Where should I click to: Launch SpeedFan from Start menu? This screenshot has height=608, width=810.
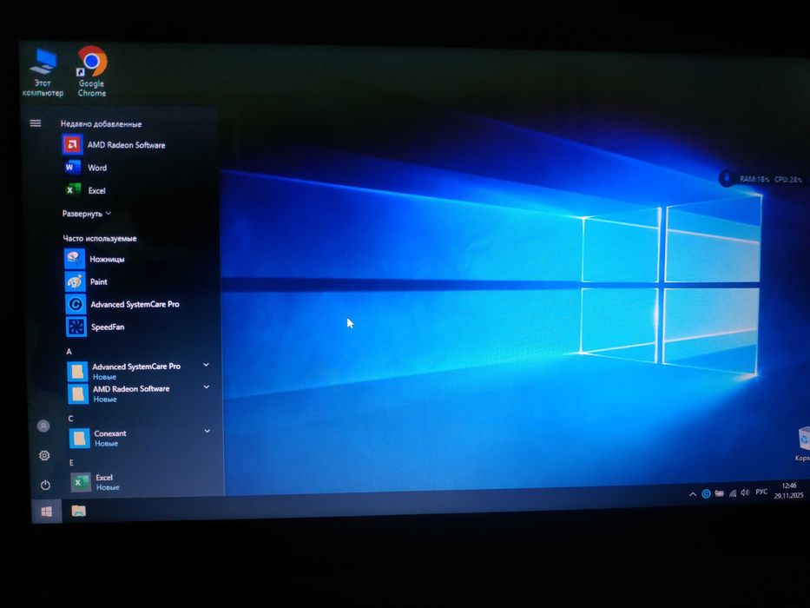[95, 327]
